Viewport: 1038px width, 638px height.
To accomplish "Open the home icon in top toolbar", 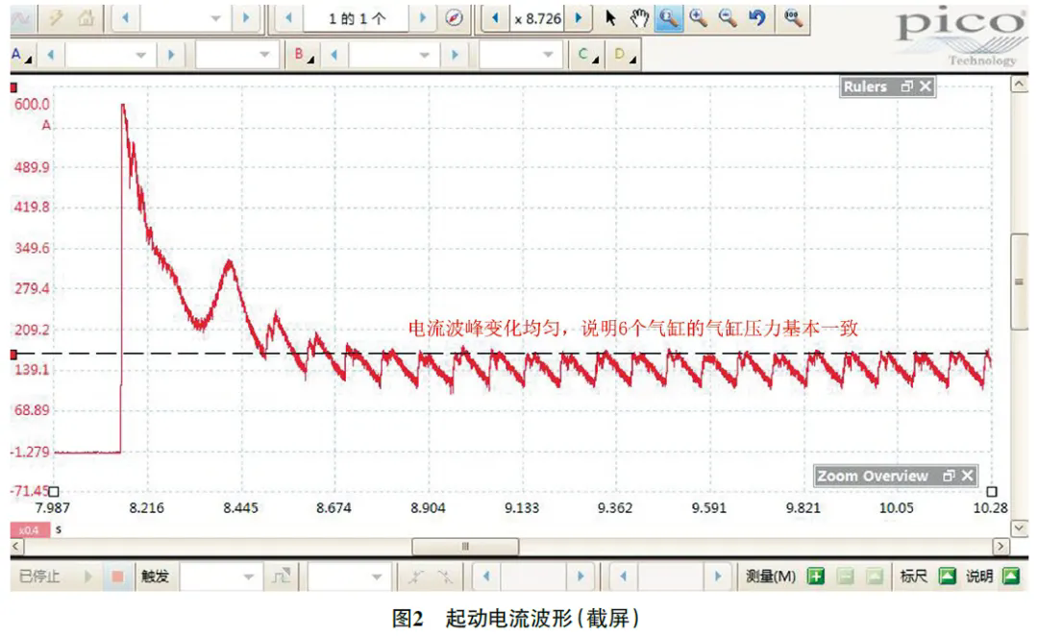I will click(86, 18).
